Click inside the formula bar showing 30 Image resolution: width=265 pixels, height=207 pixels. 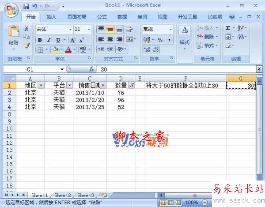coord(176,69)
